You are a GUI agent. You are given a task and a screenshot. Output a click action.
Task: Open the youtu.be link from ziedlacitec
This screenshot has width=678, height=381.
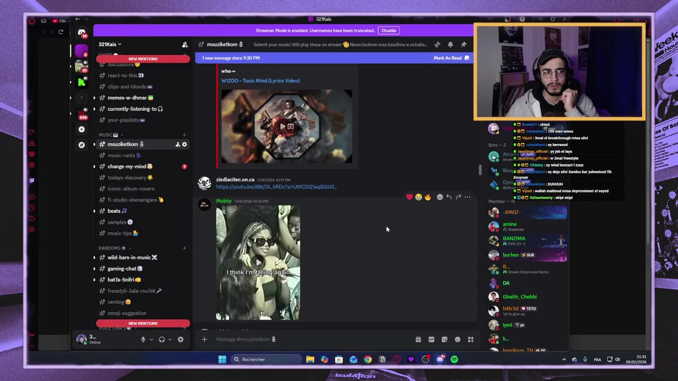tap(276, 187)
